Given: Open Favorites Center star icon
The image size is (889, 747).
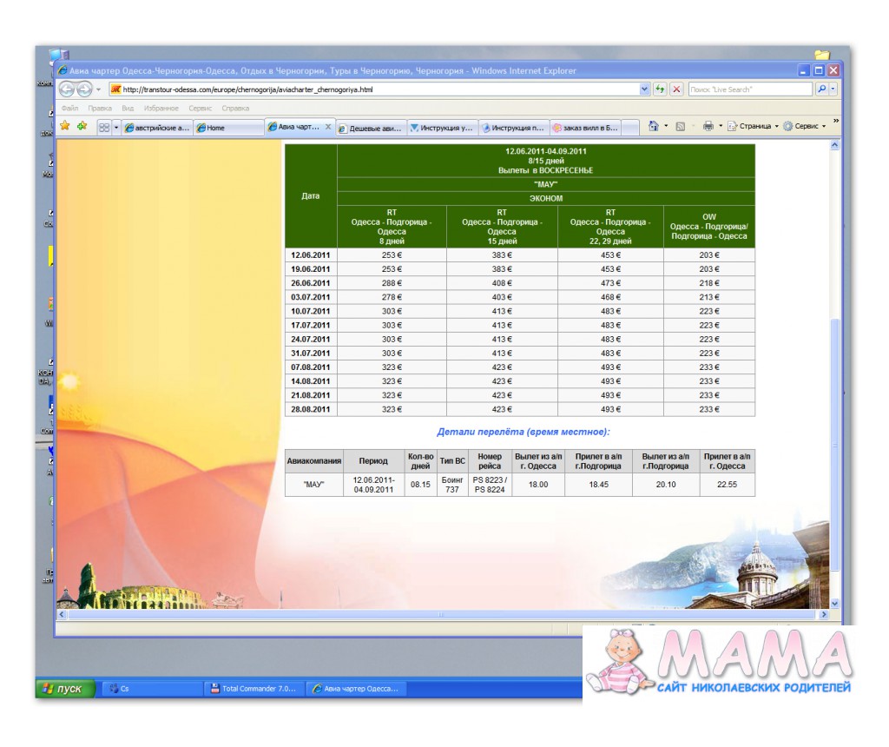Looking at the screenshot, I should click(65, 126).
